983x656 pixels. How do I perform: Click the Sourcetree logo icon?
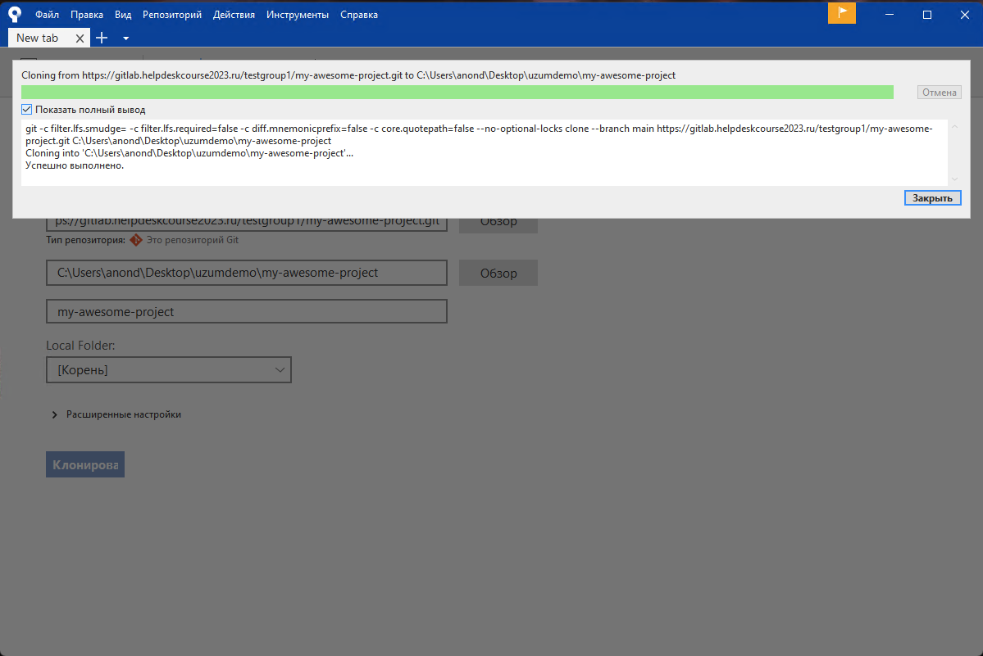tap(15, 14)
